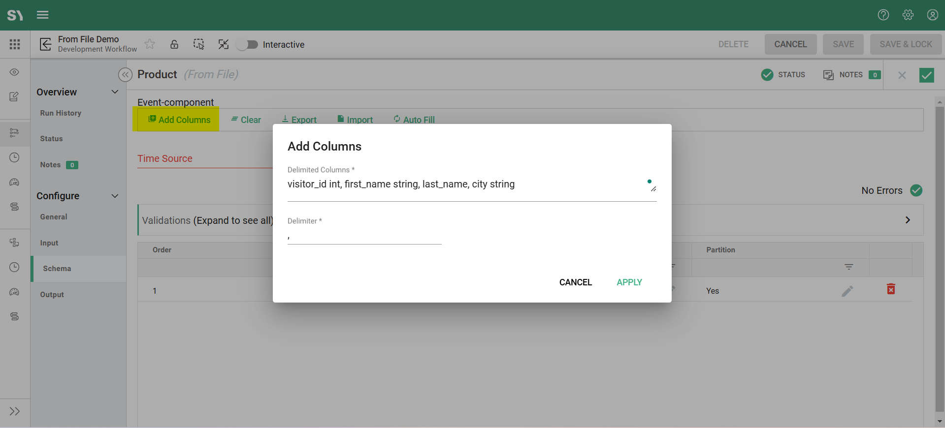Collapse the Configure section

pos(115,196)
